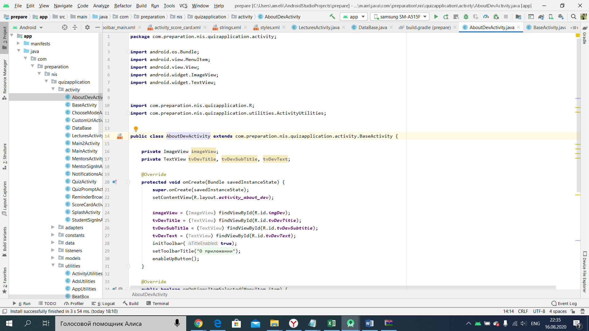Switch to the DataBase.java tab

pos(372,27)
